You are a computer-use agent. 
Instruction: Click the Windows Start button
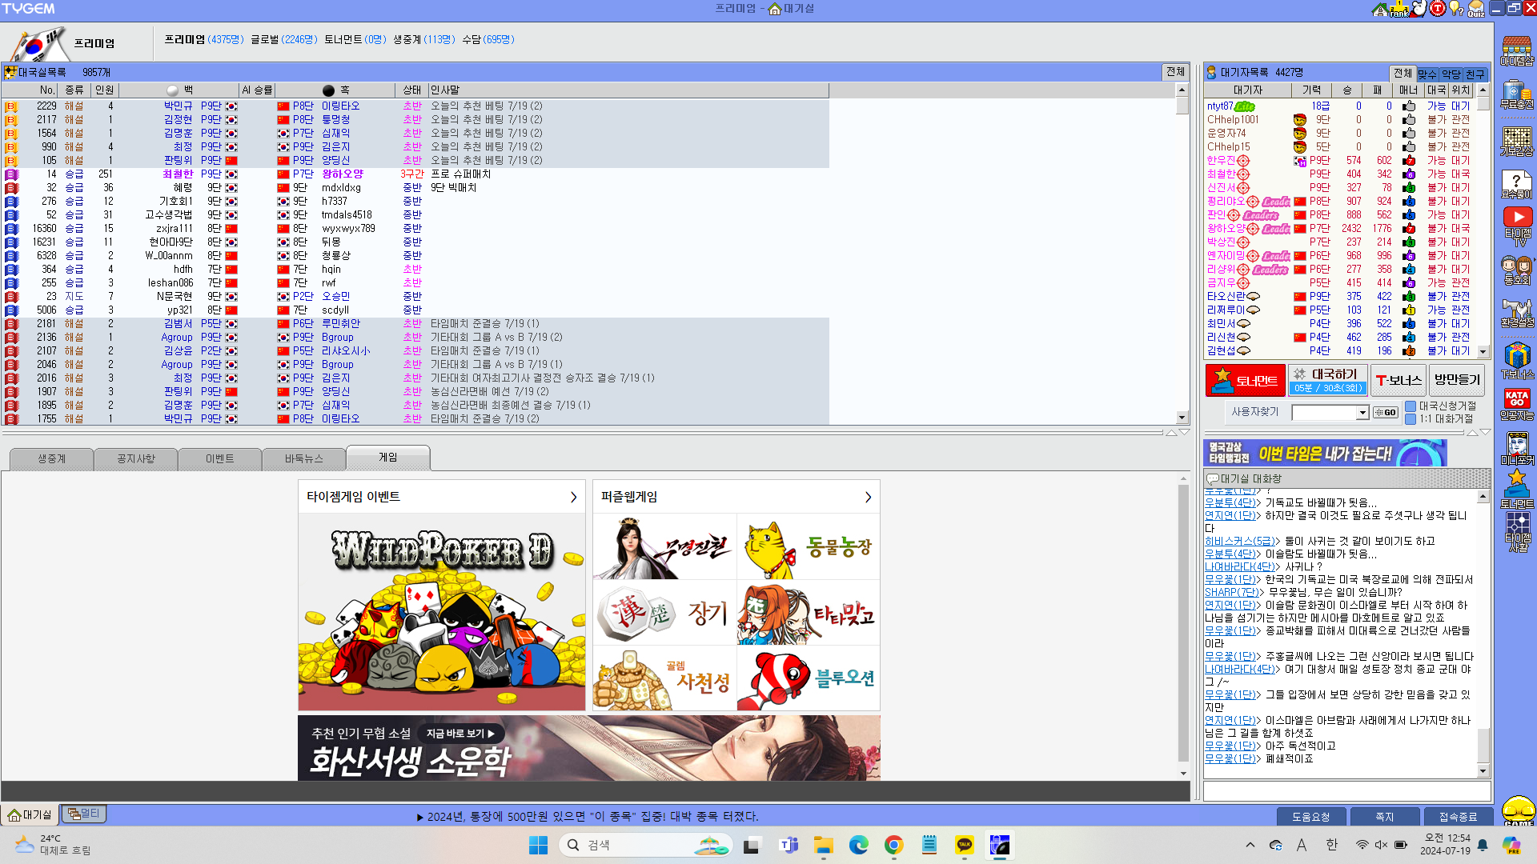(x=539, y=845)
